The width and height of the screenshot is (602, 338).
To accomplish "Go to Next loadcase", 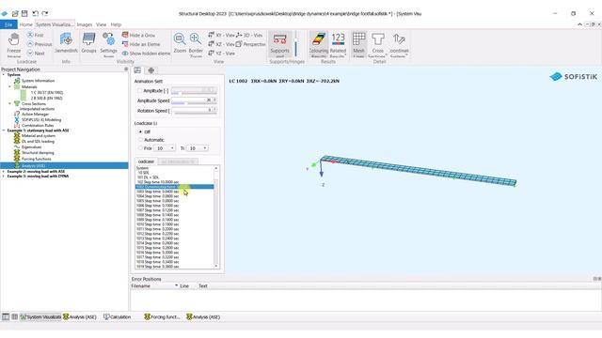I will (36, 54).
